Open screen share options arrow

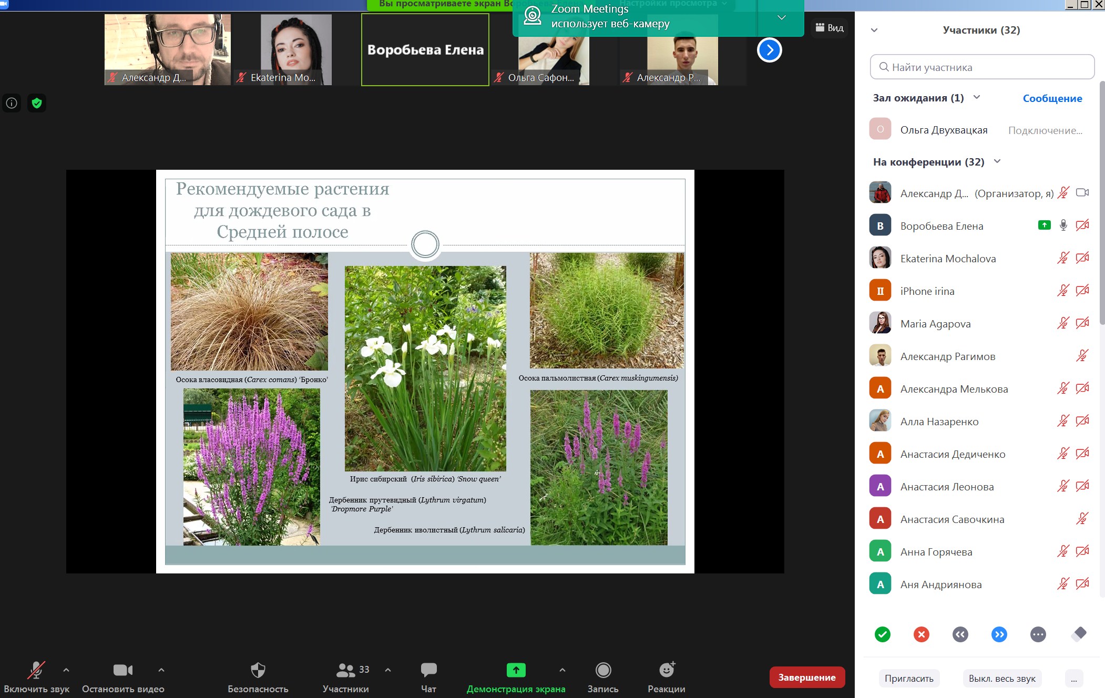pyautogui.click(x=562, y=670)
